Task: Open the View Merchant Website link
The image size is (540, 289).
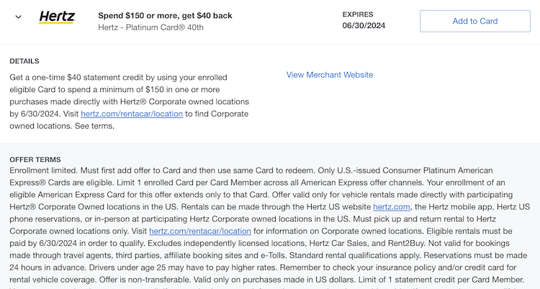Action: coord(330,75)
